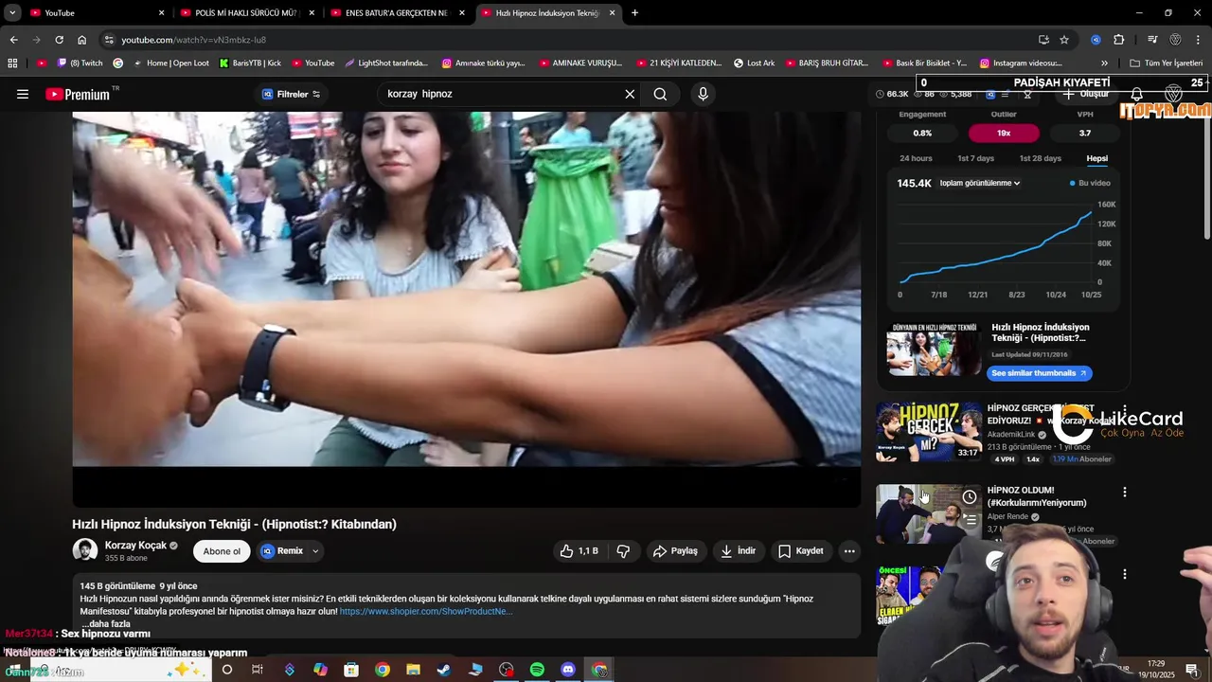
Task: Click the youtube.com address bar URL
Action: pos(193,40)
